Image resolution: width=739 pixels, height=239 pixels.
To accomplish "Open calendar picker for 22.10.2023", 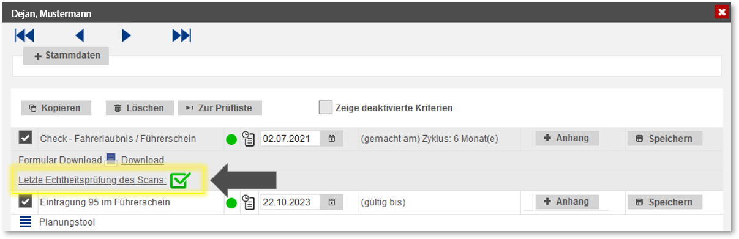I will pos(332,202).
